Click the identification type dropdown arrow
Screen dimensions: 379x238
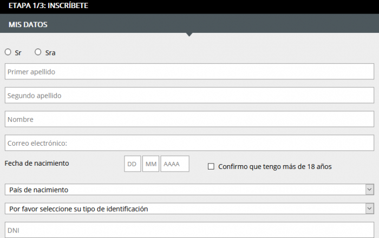(x=369, y=209)
